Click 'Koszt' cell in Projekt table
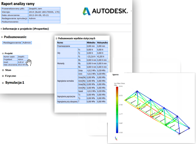 pos(10,62)
